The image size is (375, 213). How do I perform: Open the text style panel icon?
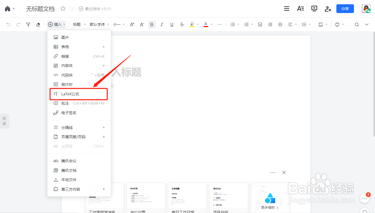tap(301, 9)
